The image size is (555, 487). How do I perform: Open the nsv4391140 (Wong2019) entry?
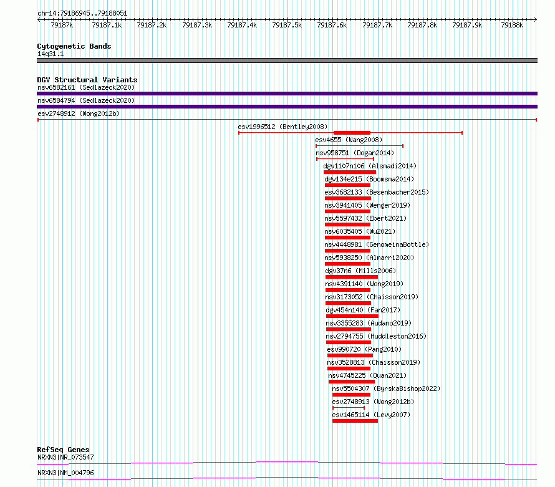tap(364, 284)
